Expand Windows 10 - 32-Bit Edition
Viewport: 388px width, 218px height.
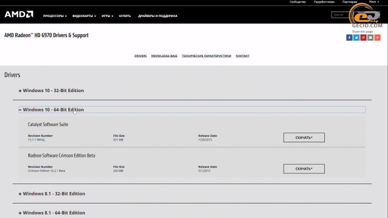coord(51,90)
